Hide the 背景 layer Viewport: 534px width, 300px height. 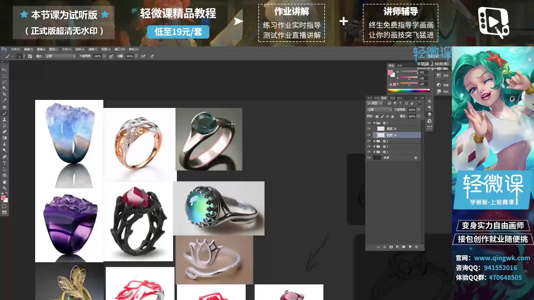click(369, 157)
